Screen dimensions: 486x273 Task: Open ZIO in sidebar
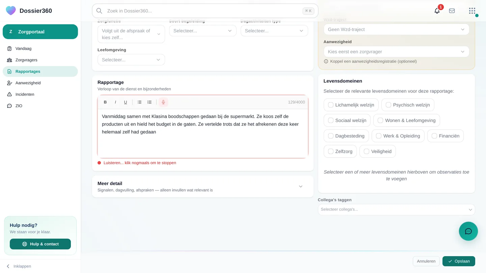(40, 106)
